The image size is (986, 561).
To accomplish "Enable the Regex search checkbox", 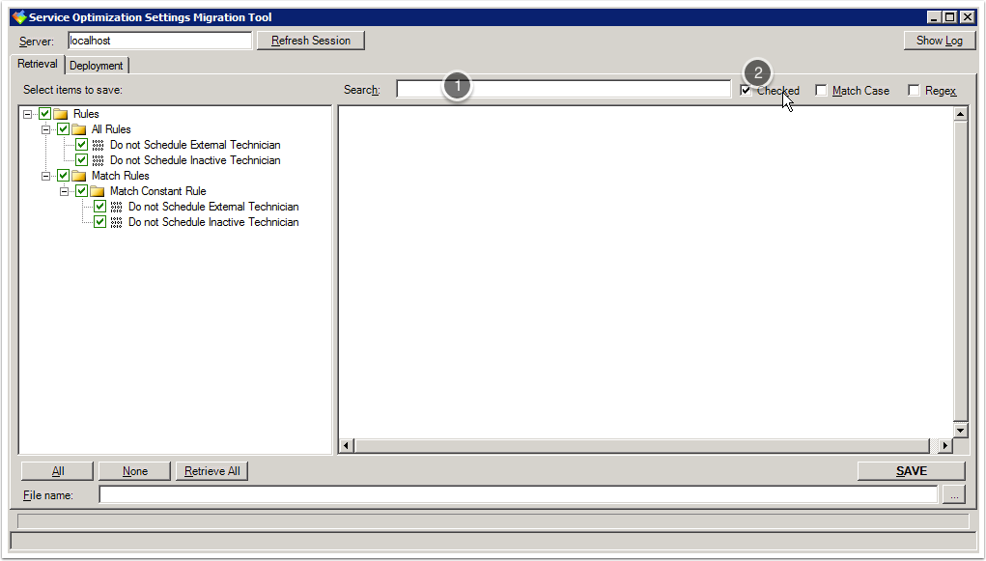I will pyautogui.click(x=914, y=91).
